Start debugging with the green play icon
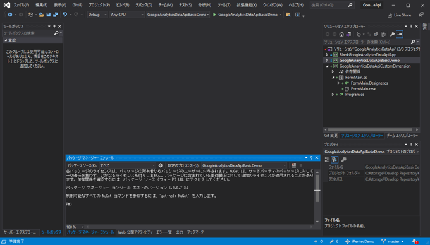The height and width of the screenshot is (245, 430). 214,15
